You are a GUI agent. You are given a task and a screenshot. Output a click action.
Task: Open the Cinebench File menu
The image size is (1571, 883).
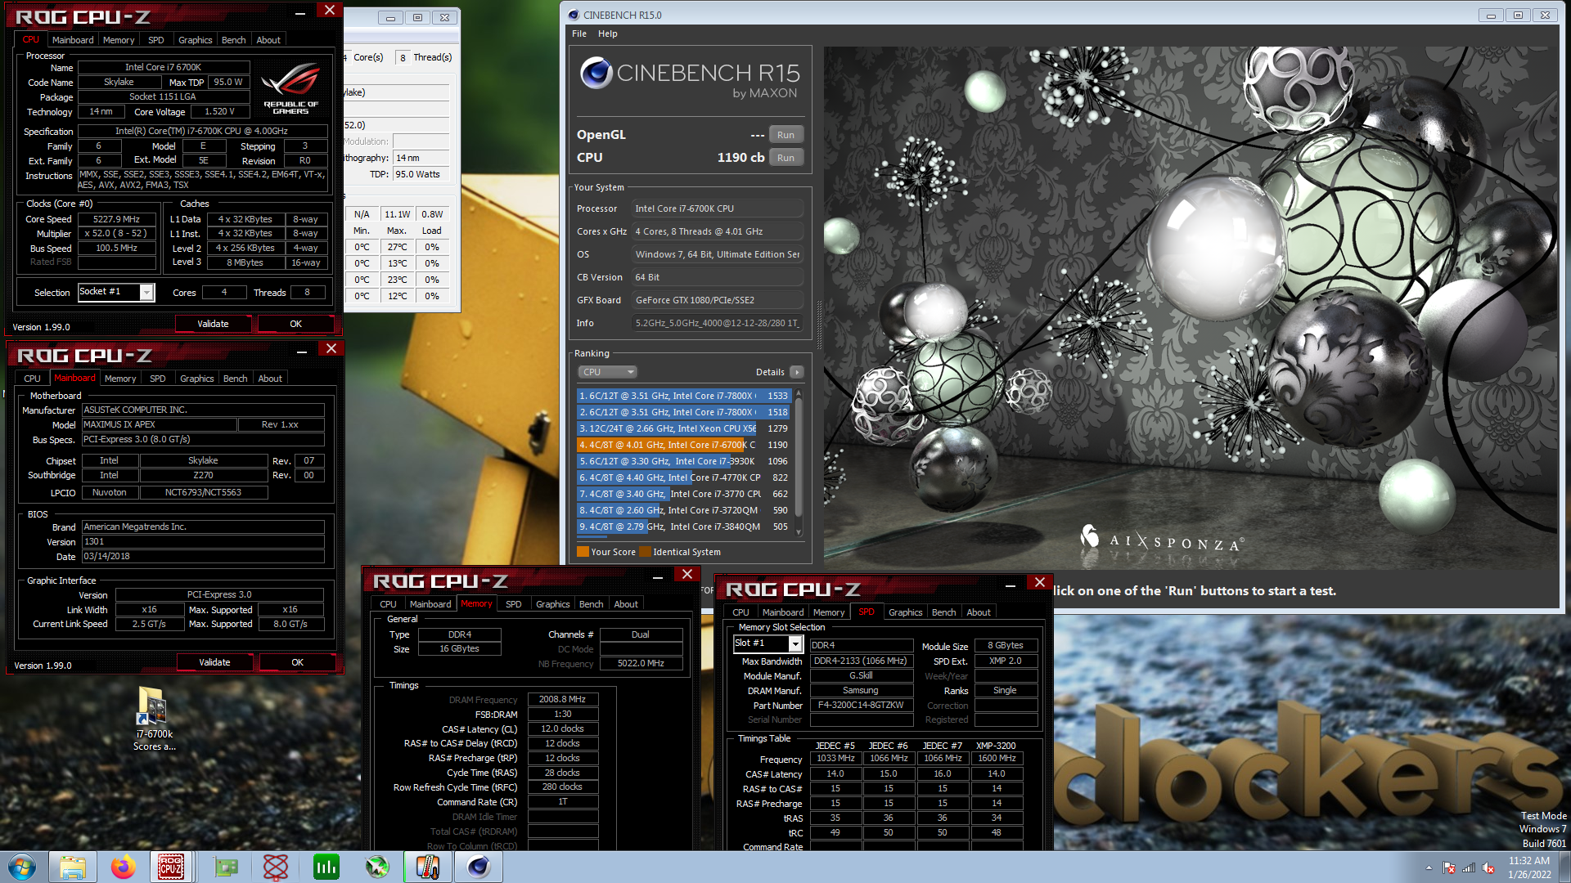click(579, 34)
